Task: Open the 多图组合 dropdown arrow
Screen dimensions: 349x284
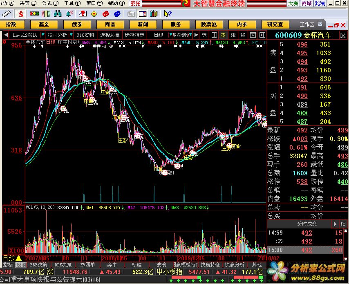Action: coord(190,35)
